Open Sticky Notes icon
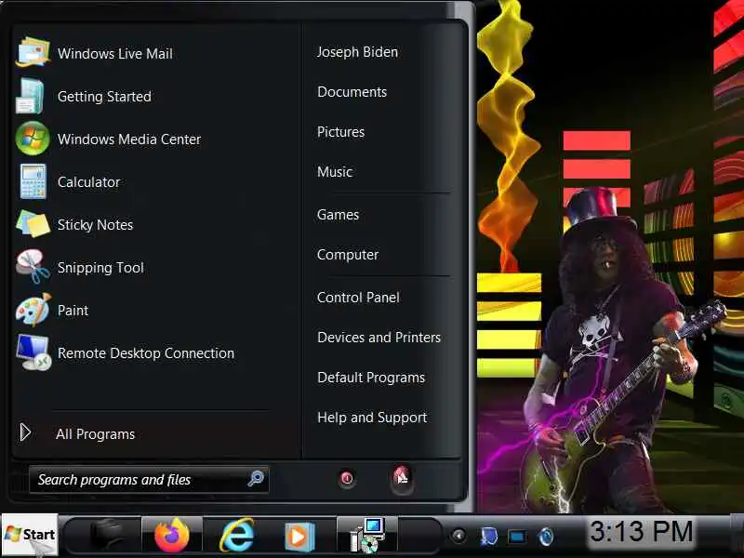The height and width of the screenshot is (558, 744). click(33, 224)
